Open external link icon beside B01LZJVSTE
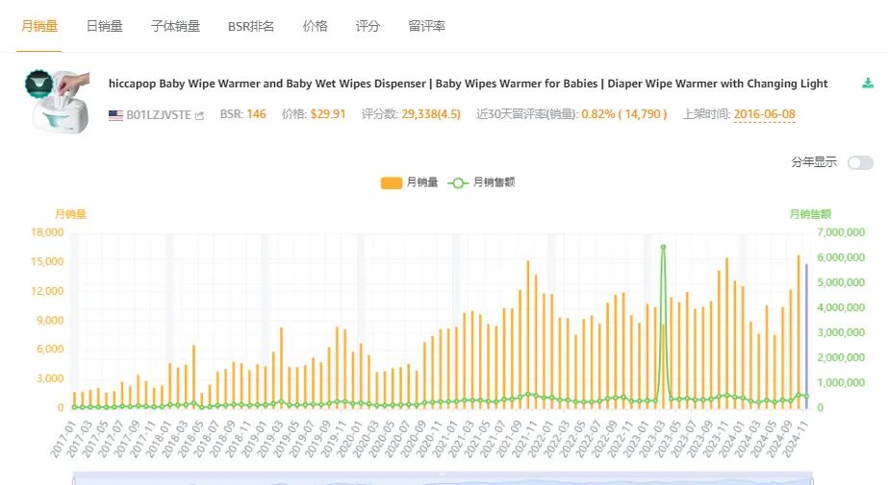The width and height of the screenshot is (888, 485). point(199,115)
